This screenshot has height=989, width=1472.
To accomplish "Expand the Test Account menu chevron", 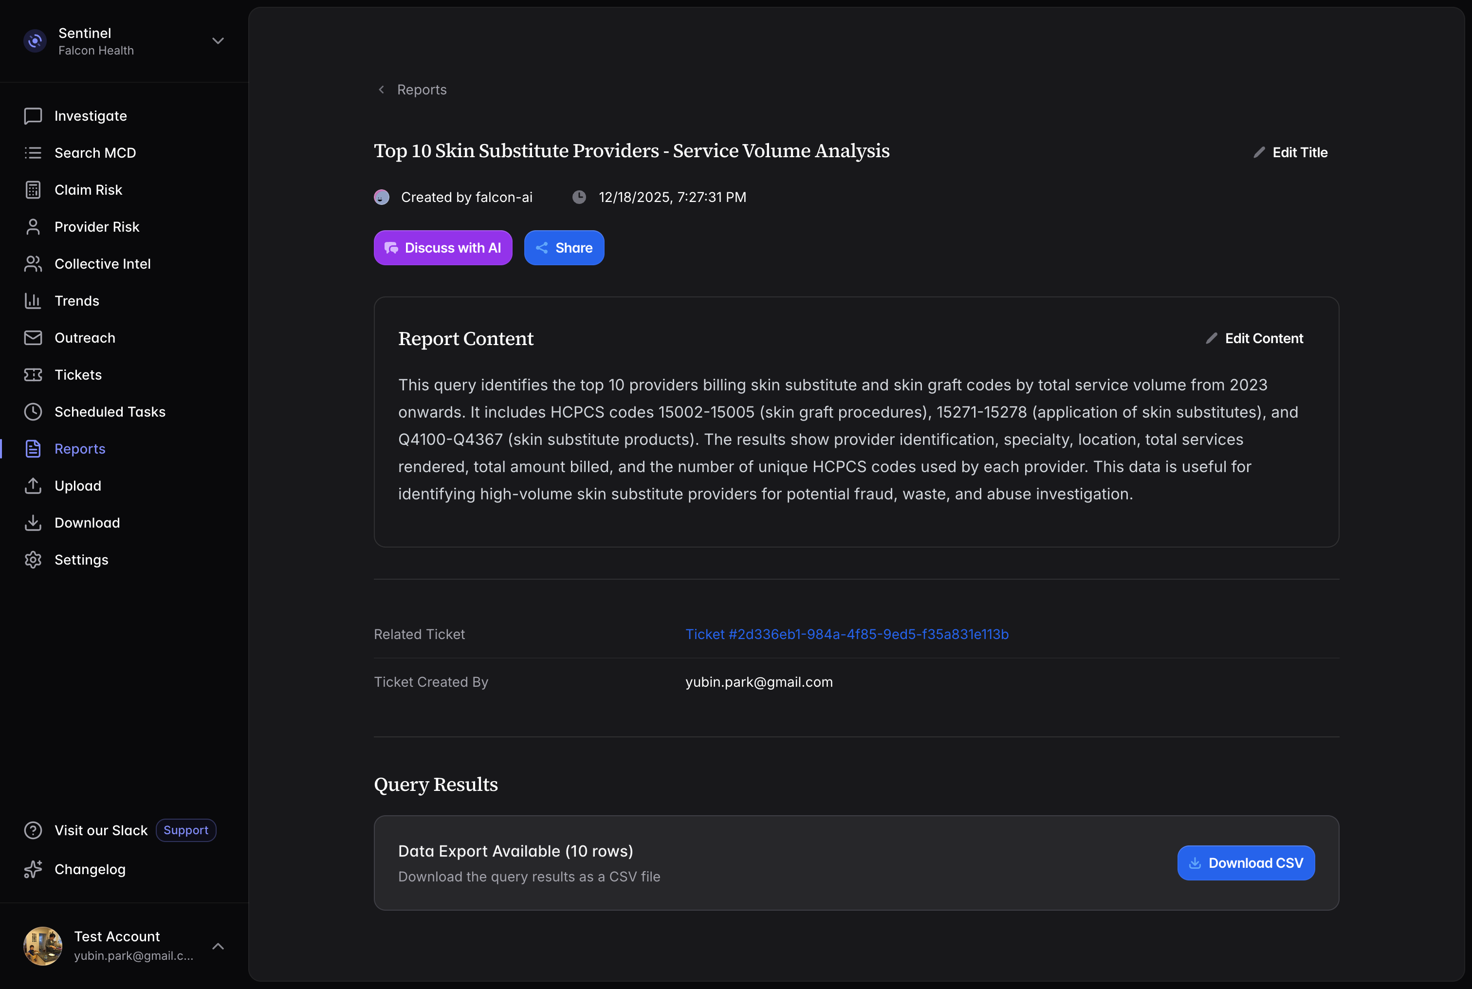I will [x=218, y=946].
